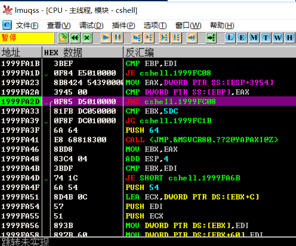Screen dimensions: 296x246
Task: Open the Handles window with H button
Action: coord(290,38)
